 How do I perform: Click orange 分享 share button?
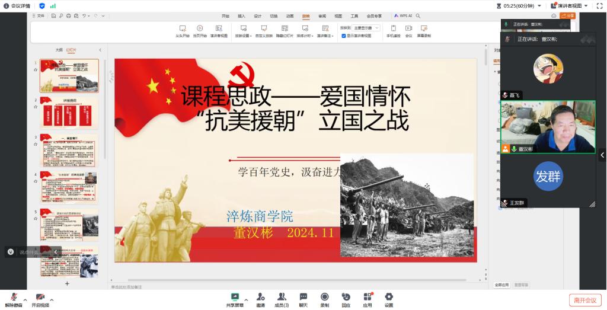tap(568, 15)
